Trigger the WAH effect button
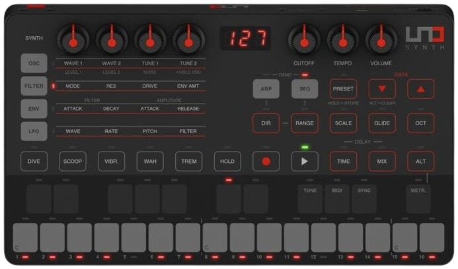 tap(150, 161)
